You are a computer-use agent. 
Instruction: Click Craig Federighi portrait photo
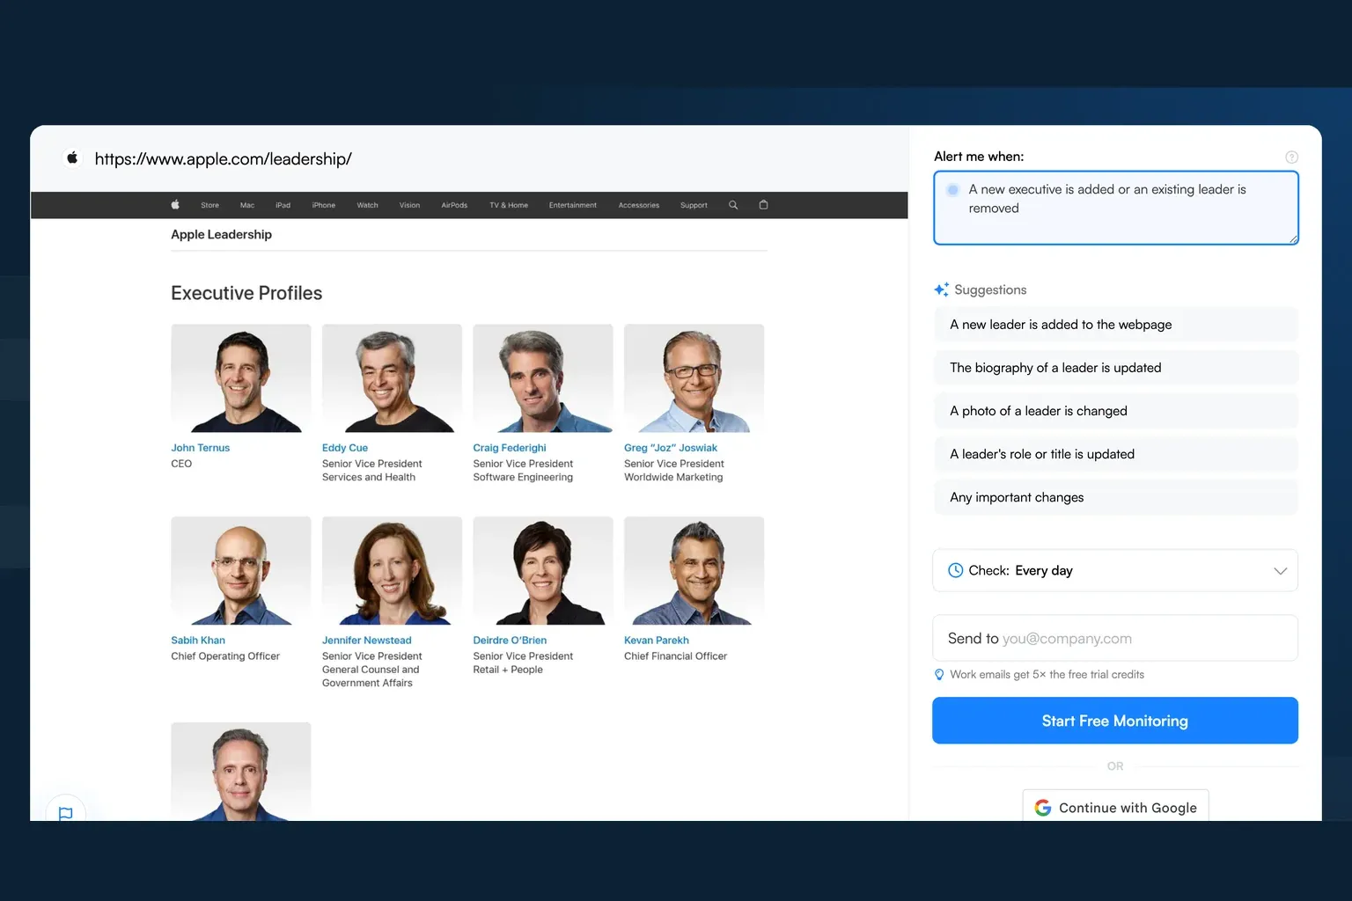pos(543,378)
